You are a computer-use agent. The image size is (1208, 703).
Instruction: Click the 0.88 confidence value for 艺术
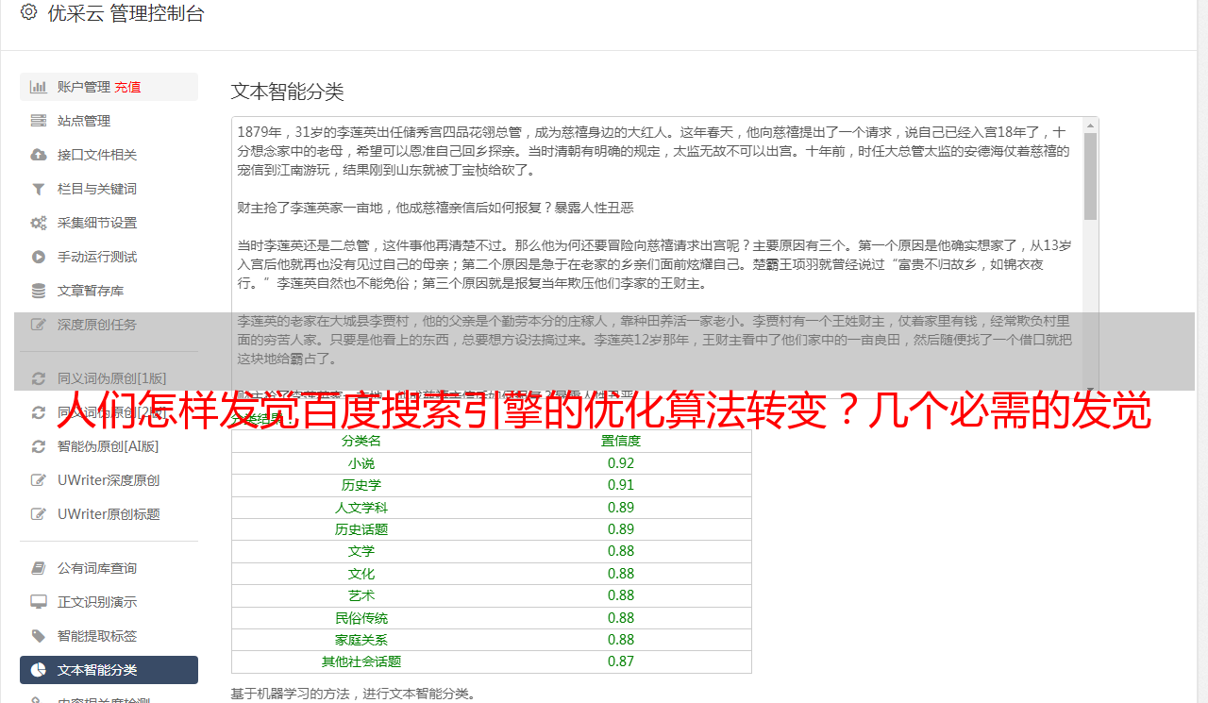point(621,595)
